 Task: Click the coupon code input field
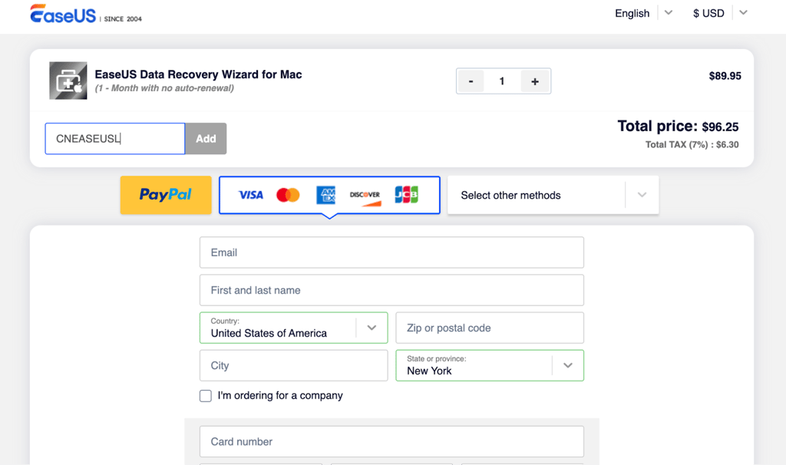coord(115,139)
